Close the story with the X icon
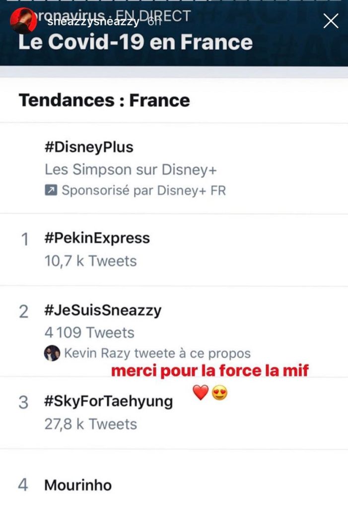 pos(331,21)
